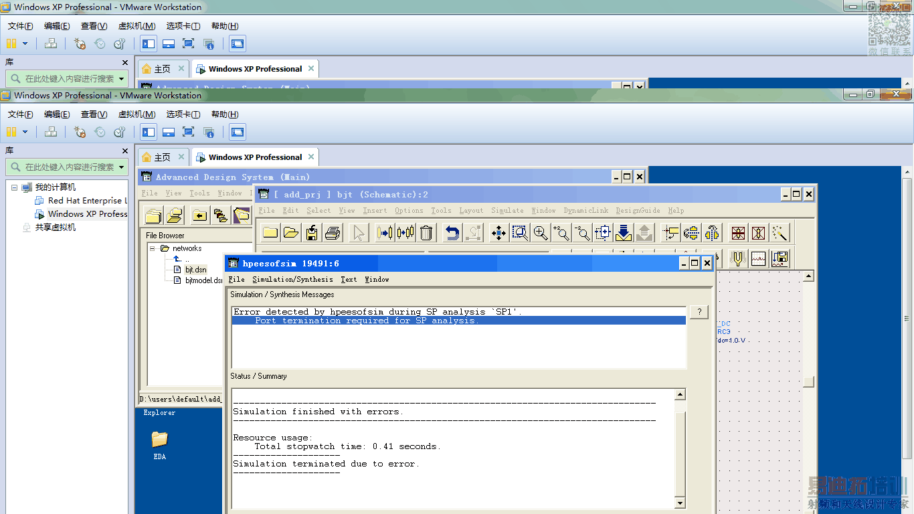The height and width of the screenshot is (514, 914).
Task: Open power dropdown arrow in front VMware toolbar
Action: pos(25,132)
